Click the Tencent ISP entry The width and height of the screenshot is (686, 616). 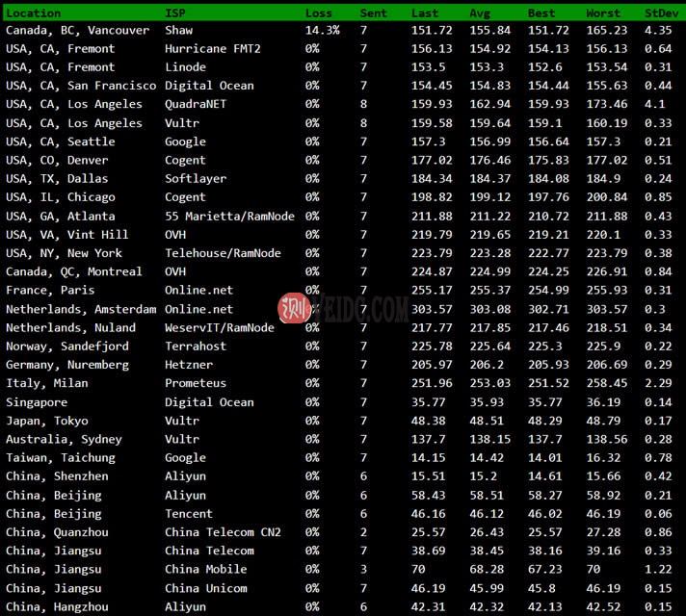(189, 514)
